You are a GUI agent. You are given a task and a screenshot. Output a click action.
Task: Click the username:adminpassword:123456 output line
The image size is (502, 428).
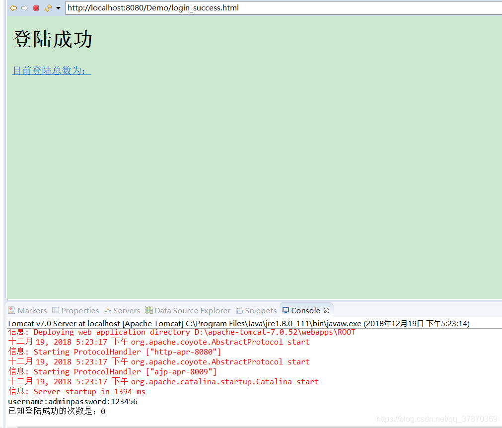pyautogui.click(x=72, y=401)
